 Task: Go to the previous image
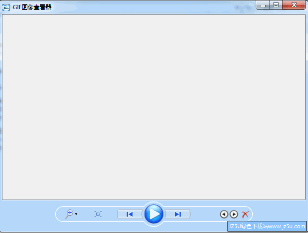point(130,214)
